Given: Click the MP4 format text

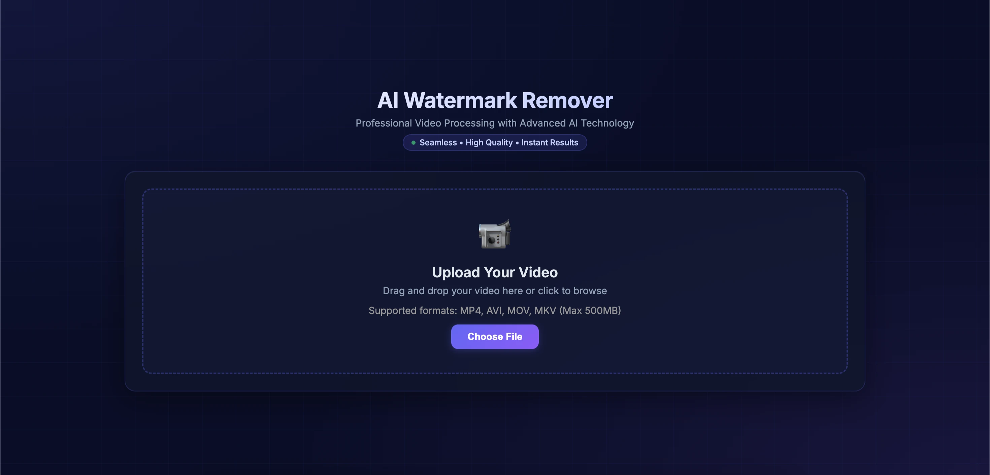Looking at the screenshot, I should pyautogui.click(x=471, y=310).
